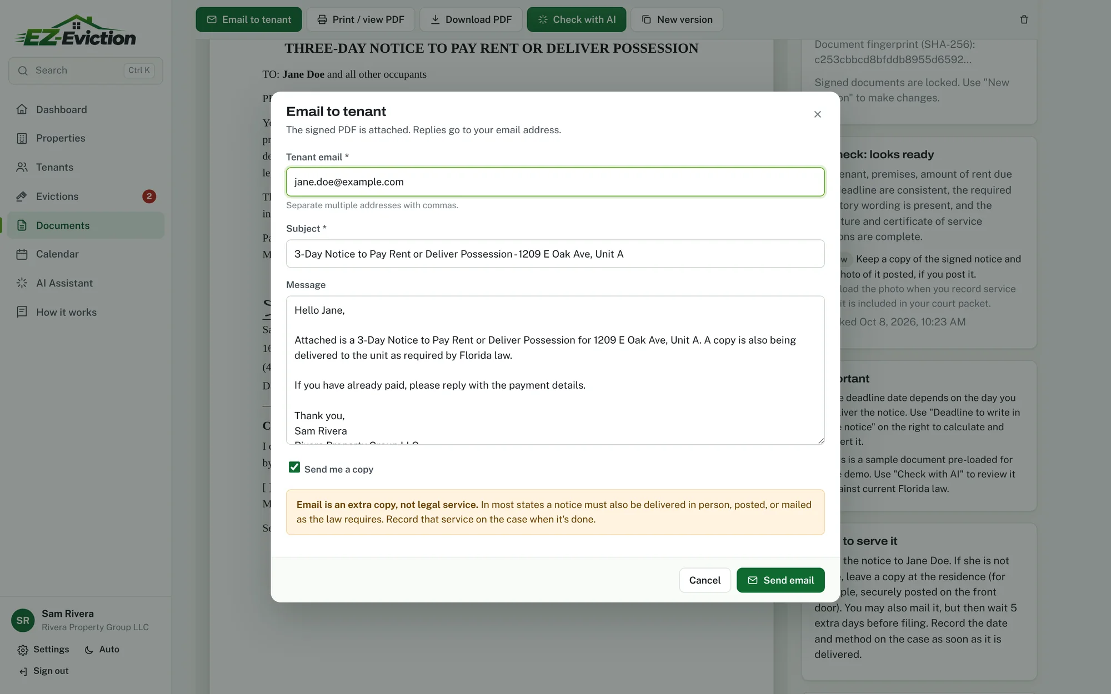1111x694 pixels.
Task: Click New version button
Action: [677, 19]
